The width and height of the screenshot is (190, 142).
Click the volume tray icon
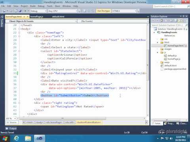[171, 138]
